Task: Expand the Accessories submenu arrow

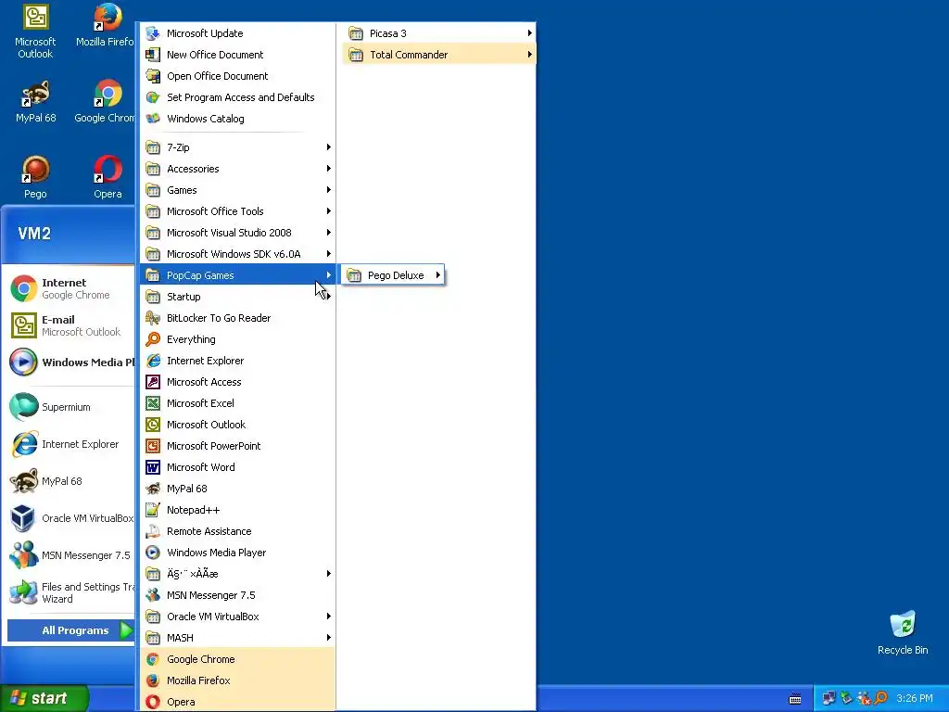Action: point(329,169)
